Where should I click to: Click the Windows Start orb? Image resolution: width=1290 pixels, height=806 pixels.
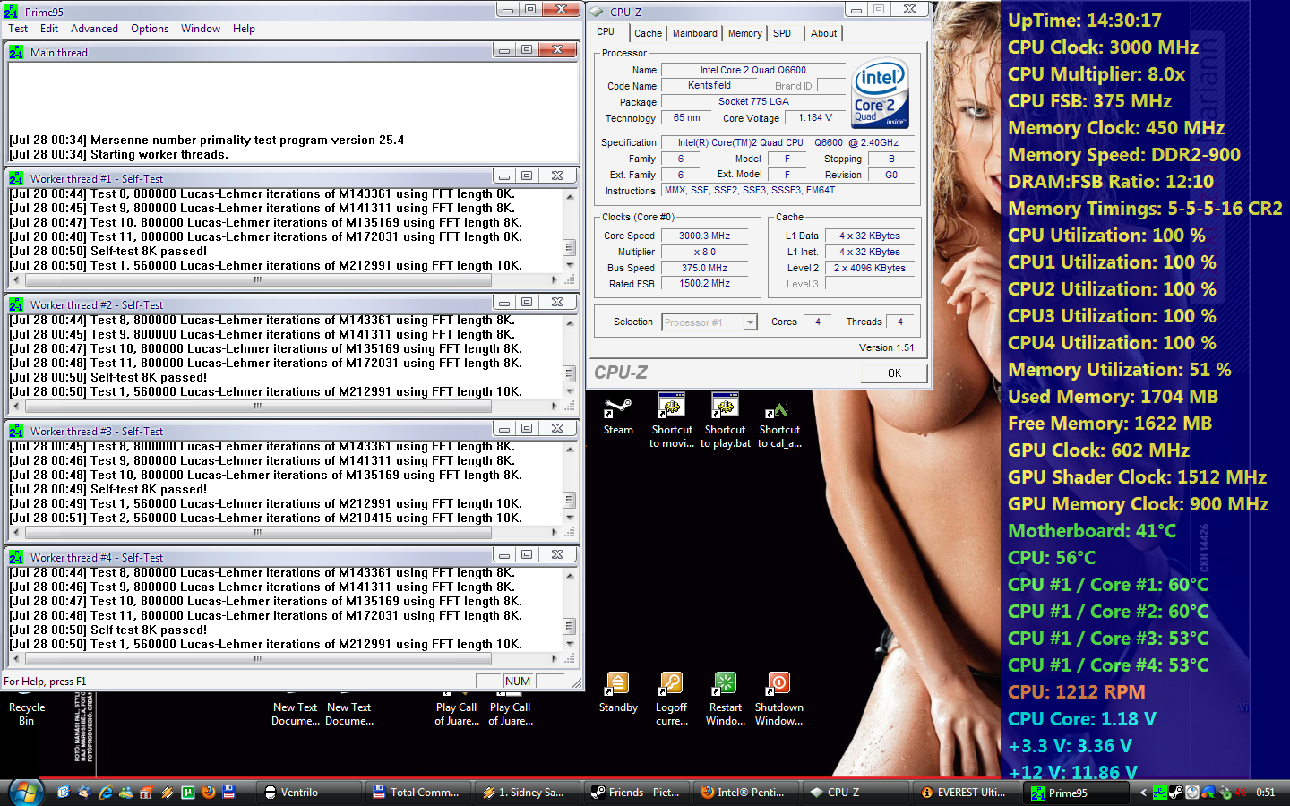coord(25,793)
